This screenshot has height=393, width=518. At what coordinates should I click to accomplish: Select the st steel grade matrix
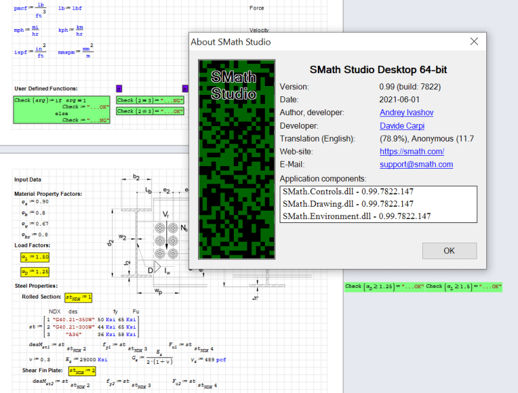pos(84,326)
